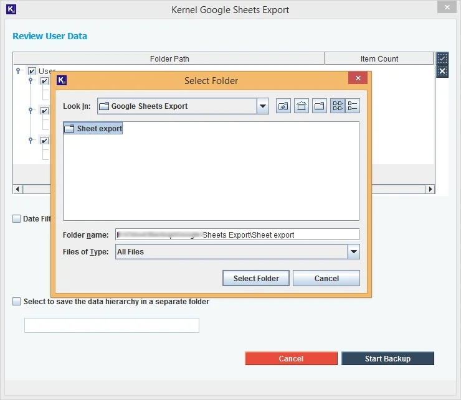Viewport: 461px width, 400px height.
Task: Toggle the User root checkbox
Action: [x=32, y=72]
